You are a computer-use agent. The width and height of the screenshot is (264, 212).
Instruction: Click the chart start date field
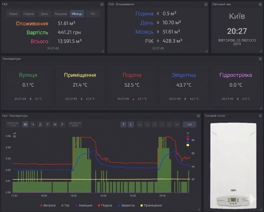click(x=13, y=124)
